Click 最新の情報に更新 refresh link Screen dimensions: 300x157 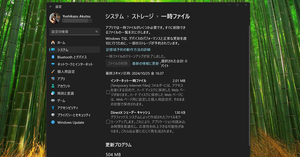tap(145, 63)
